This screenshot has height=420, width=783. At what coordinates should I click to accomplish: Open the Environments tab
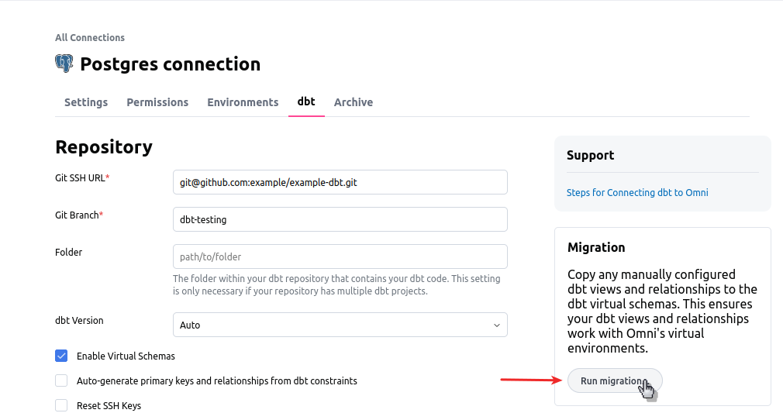click(x=243, y=102)
